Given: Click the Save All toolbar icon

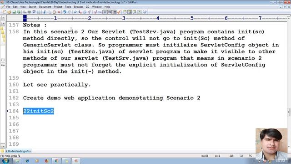Looking at the screenshot, I should [x=19, y=12].
